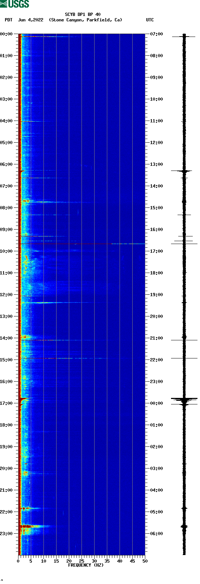
Task: Click the '18:00' PDT time label on left axis
Action: coord(7,425)
